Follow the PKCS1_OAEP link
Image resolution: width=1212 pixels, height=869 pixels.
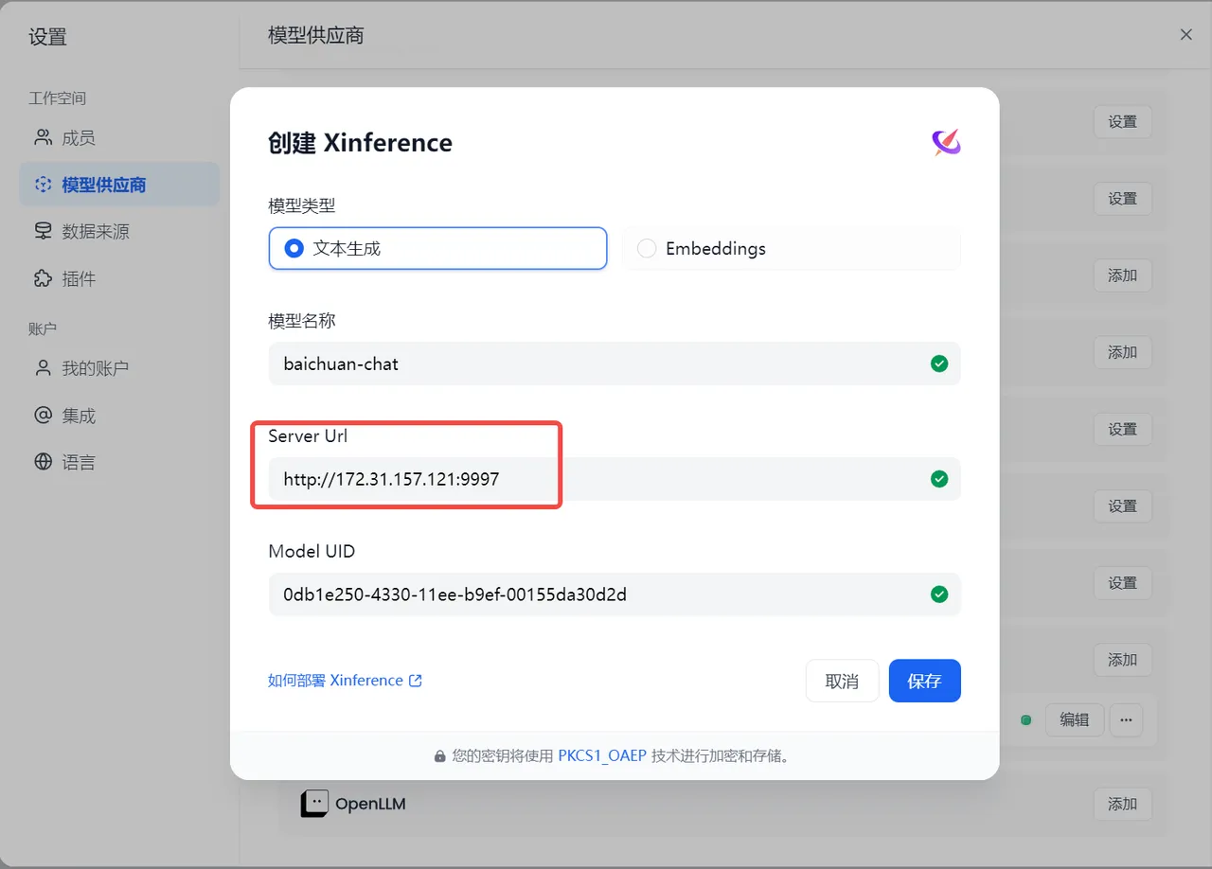click(602, 756)
